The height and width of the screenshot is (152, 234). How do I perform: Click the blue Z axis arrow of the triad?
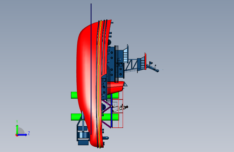(22, 135)
